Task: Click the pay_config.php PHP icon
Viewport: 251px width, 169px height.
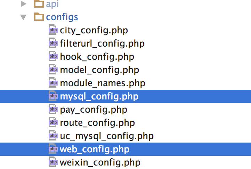Action: tap(53, 110)
